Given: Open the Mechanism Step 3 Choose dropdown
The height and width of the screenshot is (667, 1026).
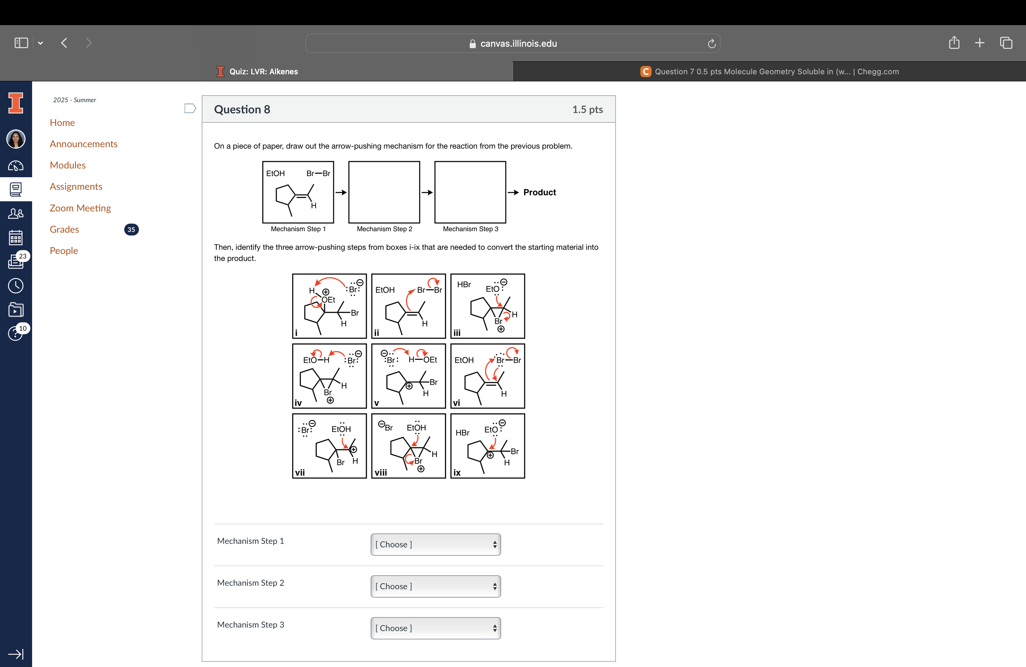Looking at the screenshot, I should 436,628.
